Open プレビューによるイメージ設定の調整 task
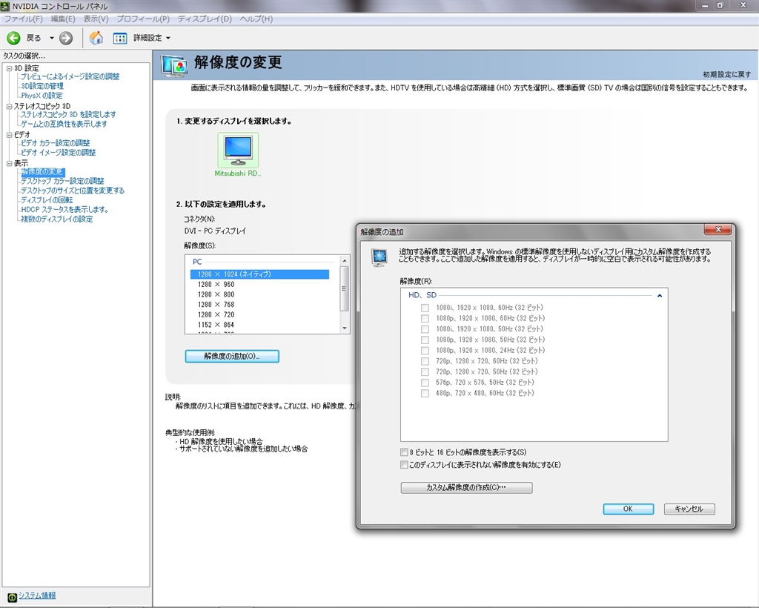The width and height of the screenshot is (759, 608). click(x=70, y=76)
